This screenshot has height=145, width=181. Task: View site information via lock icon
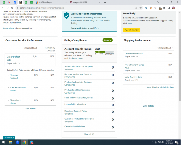[18, 8]
